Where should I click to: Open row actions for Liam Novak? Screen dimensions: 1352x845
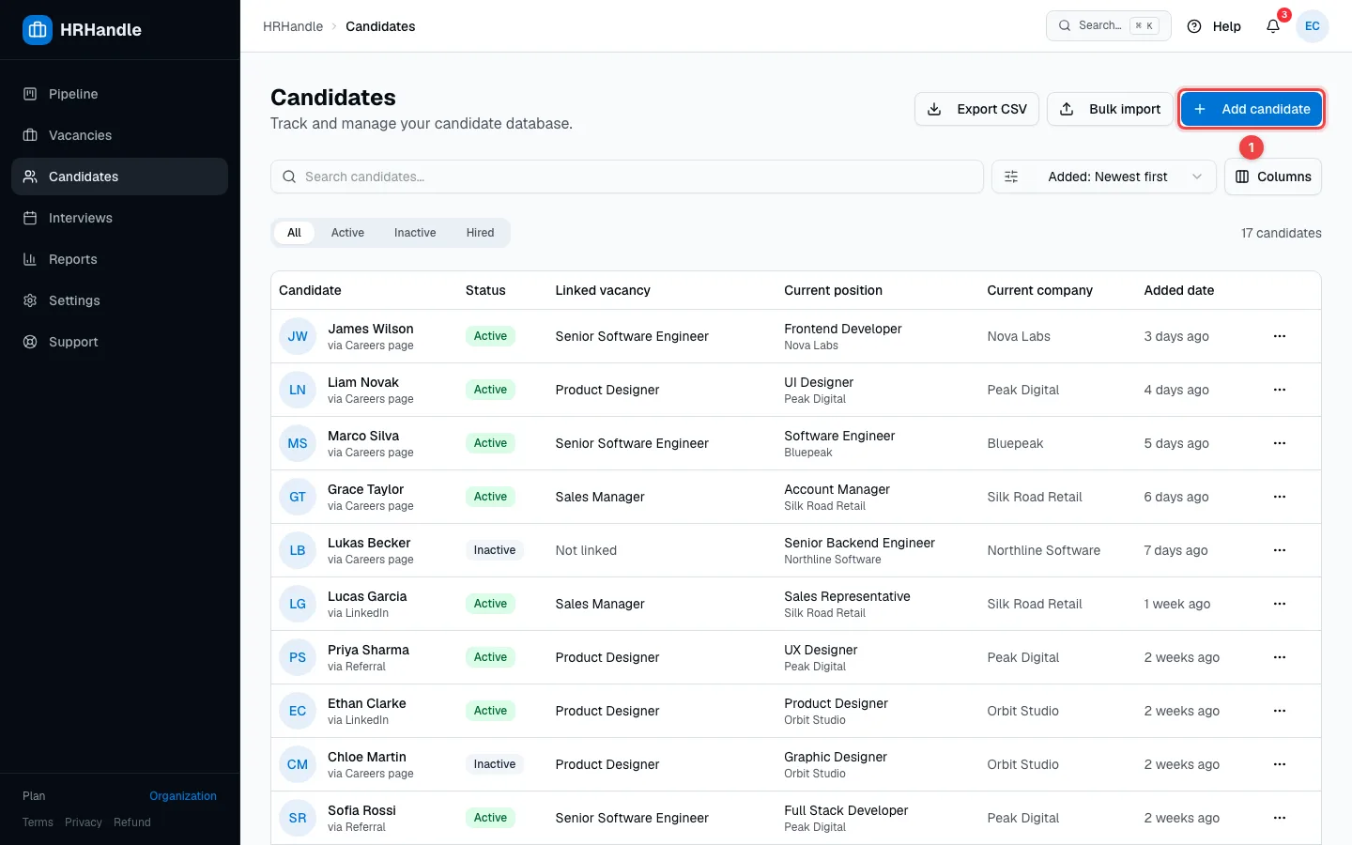[1280, 390]
